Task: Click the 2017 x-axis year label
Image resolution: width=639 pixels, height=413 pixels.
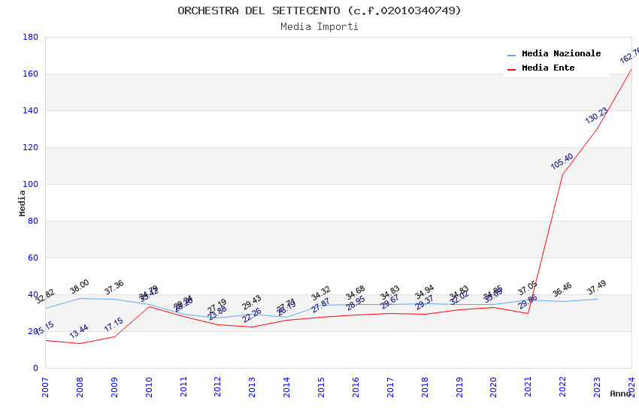Action: point(390,387)
